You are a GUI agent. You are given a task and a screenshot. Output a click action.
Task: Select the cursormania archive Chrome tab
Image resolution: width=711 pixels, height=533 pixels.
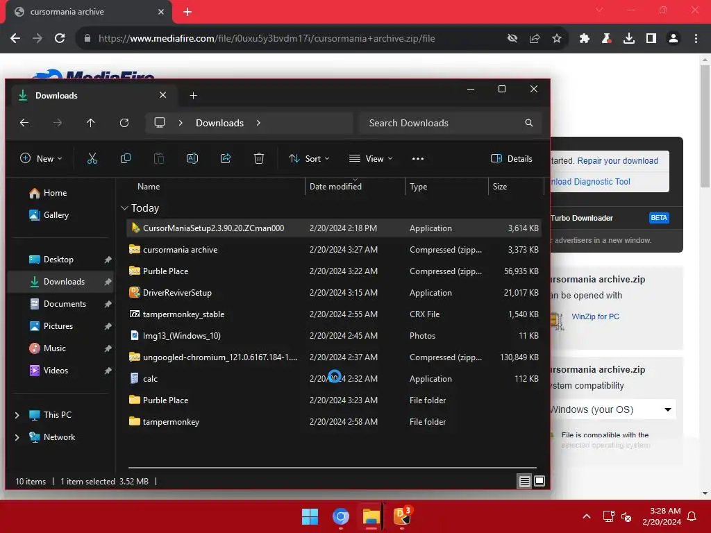click(88, 12)
